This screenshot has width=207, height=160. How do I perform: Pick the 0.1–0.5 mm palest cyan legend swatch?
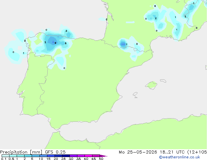coord(6,156)
